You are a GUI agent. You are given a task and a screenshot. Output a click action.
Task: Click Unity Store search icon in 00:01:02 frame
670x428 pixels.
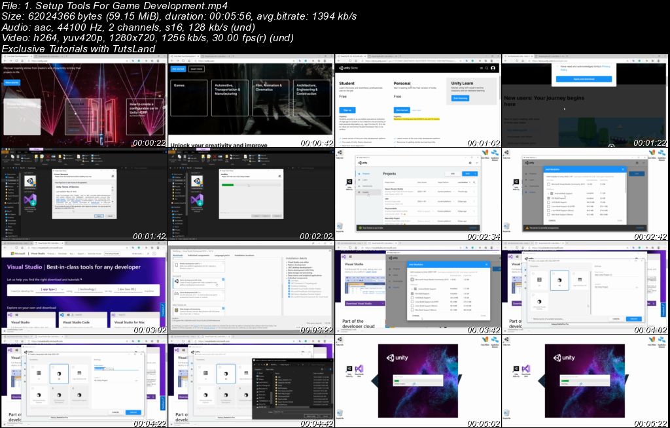[x=487, y=68]
